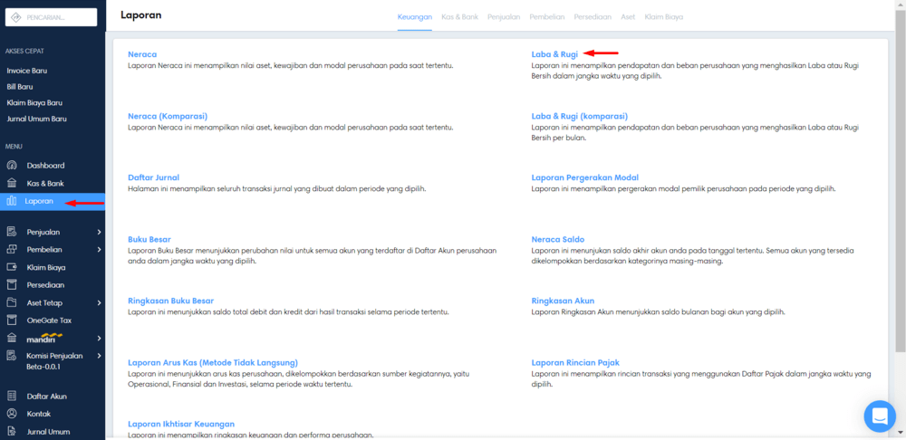Switch to the Keuangan tab
The height and width of the screenshot is (440, 906).
pos(415,16)
